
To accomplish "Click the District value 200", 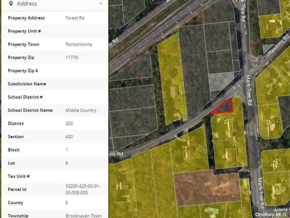I will (x=69, y=123).
